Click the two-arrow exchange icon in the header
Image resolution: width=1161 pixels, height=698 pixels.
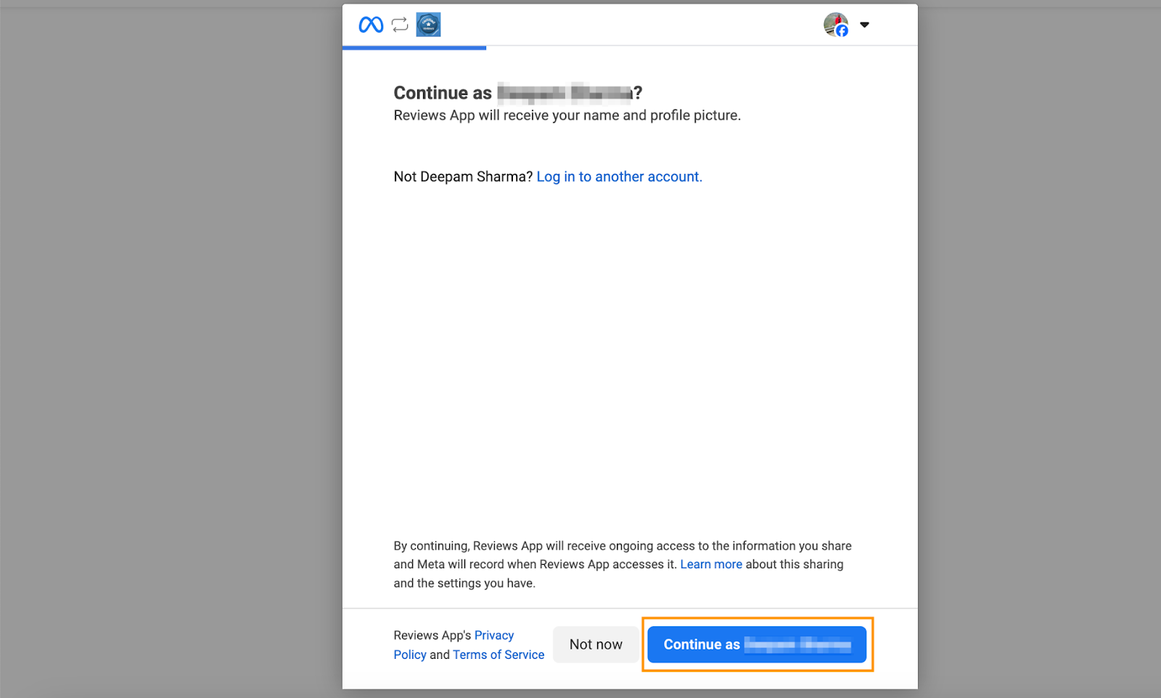[400, 25]
